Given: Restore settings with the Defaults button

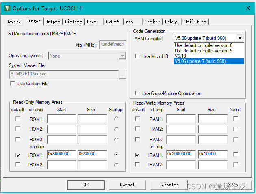Looking at the screenshot, I should 169,185.
